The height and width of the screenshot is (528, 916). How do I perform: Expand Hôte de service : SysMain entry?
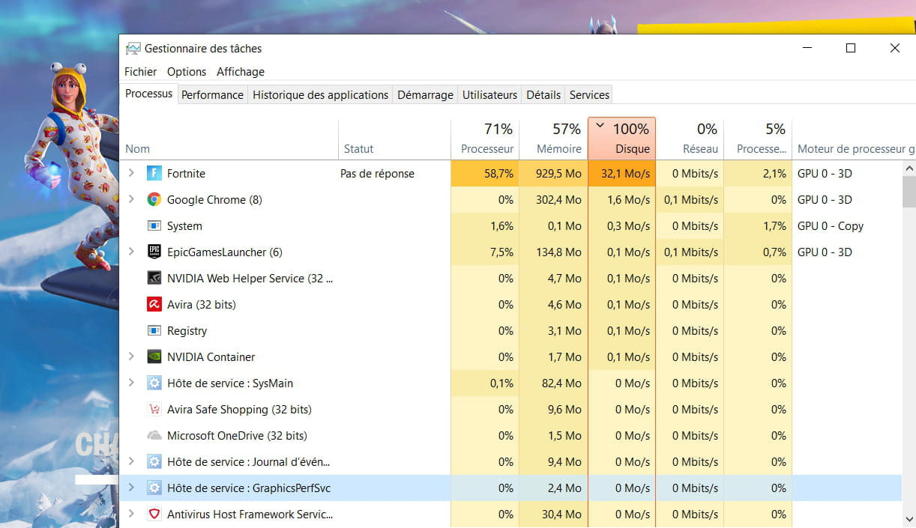pyautogui.click(x=131, y=383)
